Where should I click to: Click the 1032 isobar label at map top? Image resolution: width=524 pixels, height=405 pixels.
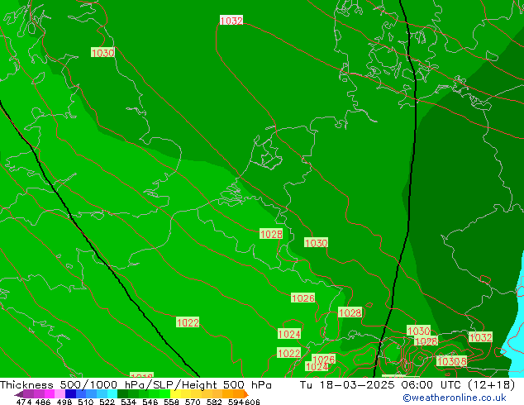click(x=231, y=21)
